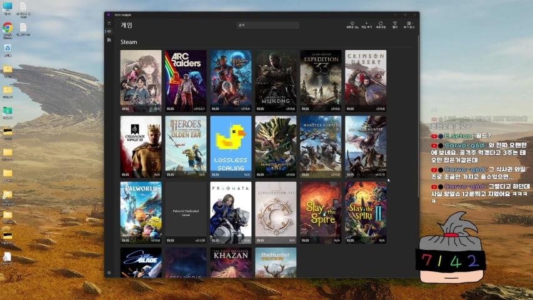Select the Games controller icon in sidebar

click(109, 31)
